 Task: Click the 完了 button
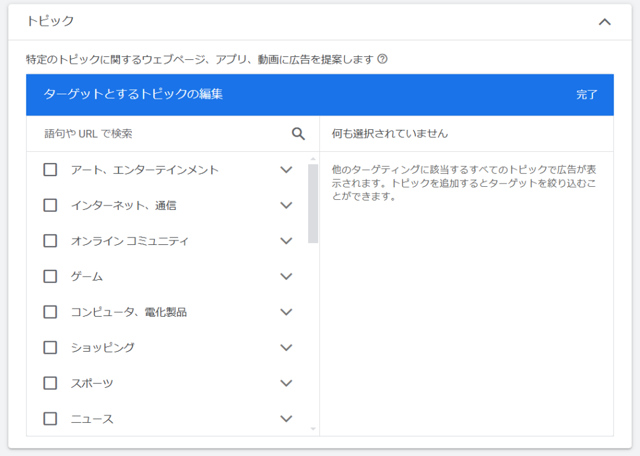(586, 94)
